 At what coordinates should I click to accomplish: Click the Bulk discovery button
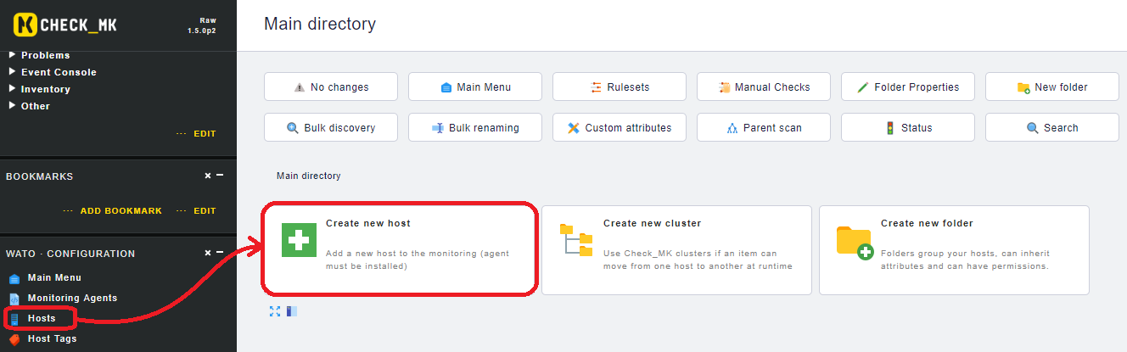point(331,128)
